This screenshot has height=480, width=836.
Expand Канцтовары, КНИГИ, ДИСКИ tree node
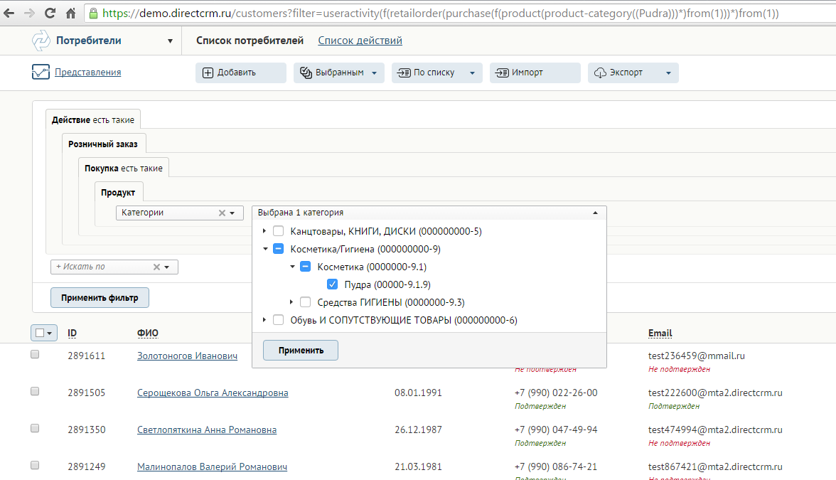point(264,231)
